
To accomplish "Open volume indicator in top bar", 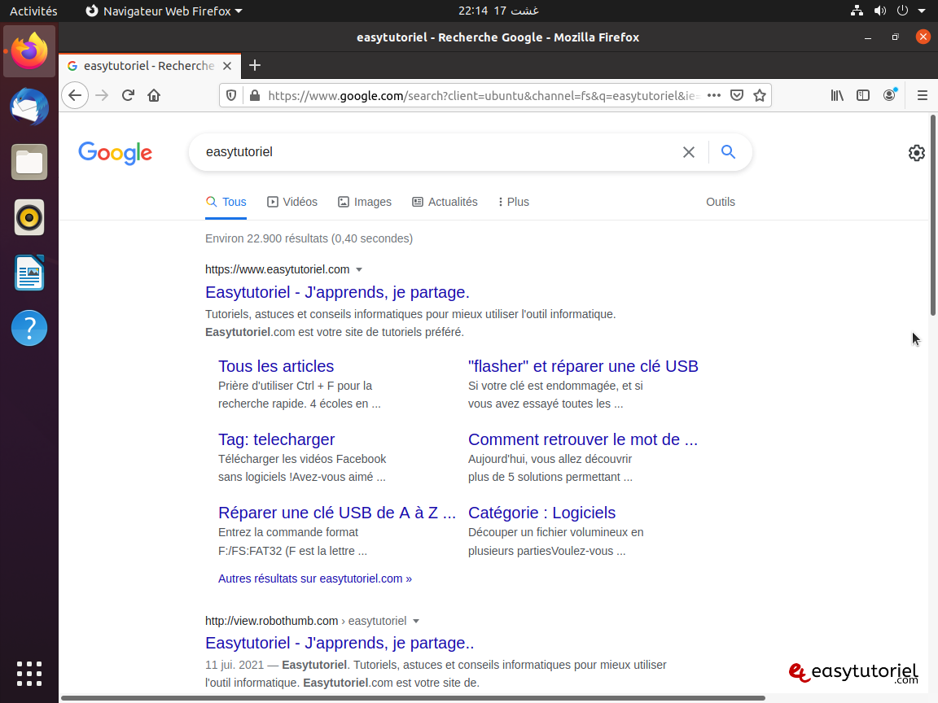I will tap(880, 11).
